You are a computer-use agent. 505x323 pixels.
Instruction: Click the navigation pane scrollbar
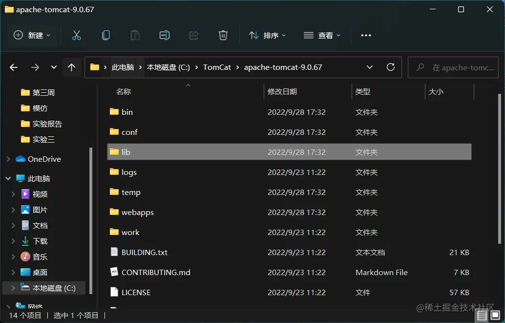tap(91, 221)
